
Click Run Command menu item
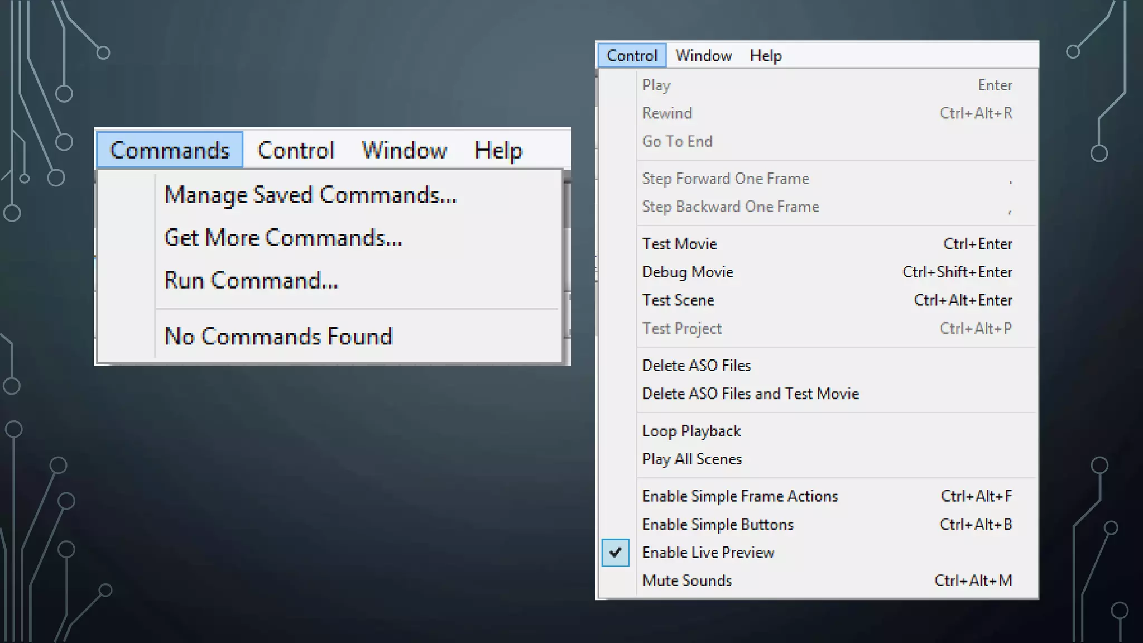click(251, 280)
